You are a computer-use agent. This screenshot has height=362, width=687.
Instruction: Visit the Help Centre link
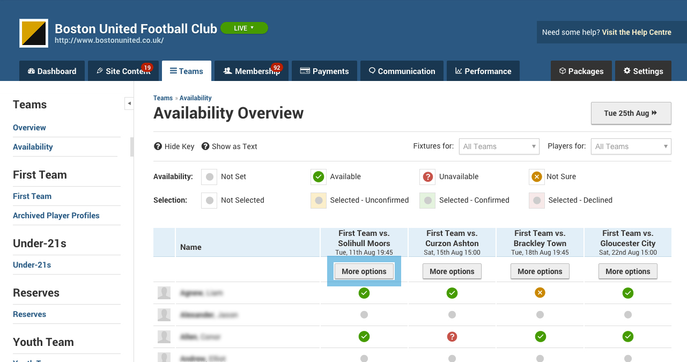(x=638, y=32)
